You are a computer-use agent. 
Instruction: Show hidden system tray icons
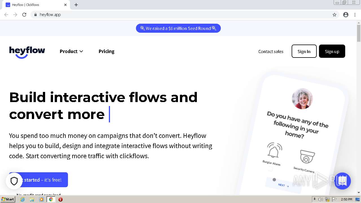point(314,199)
